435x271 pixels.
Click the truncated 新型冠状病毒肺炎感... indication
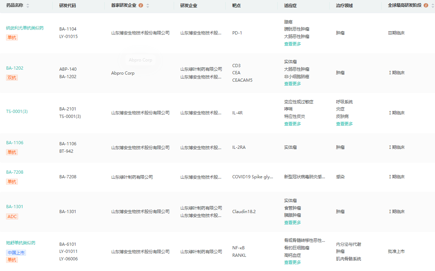click(x=305, y=177)
